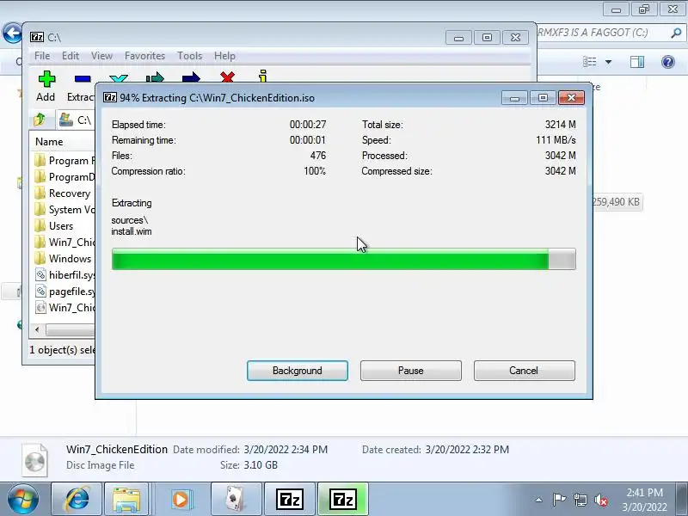Click the green extraction progress bar
The width and height of the screenshot is (688, 516).
point(343,259)
